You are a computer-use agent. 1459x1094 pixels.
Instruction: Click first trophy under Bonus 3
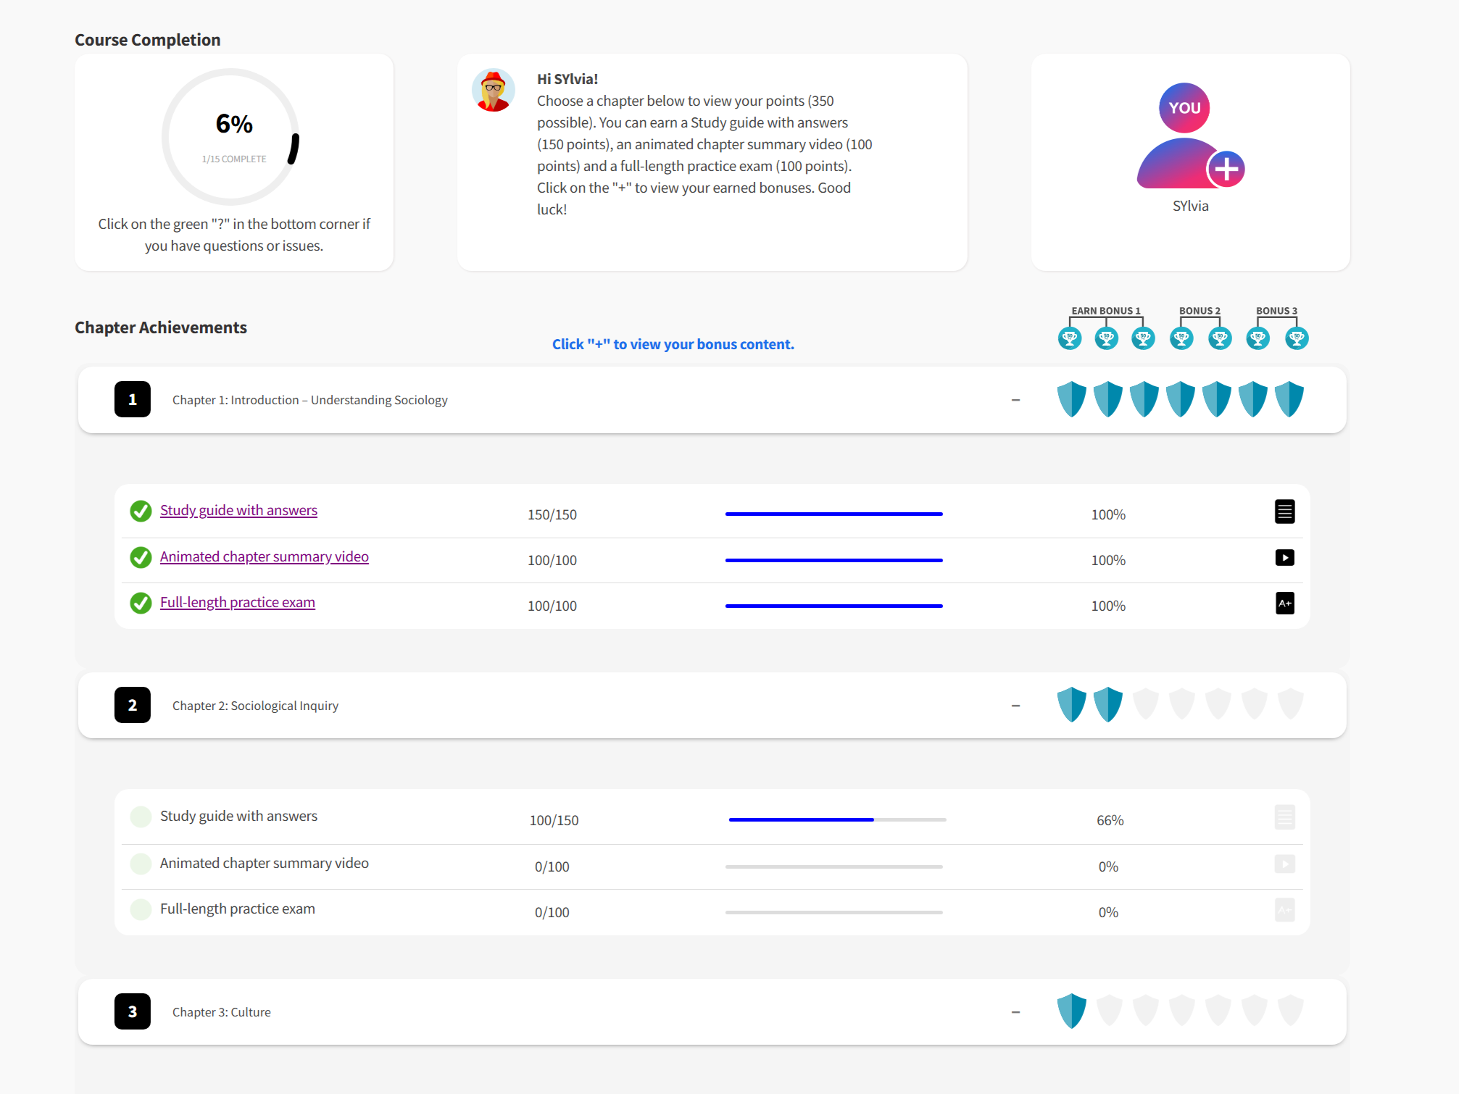[1258, 338]
